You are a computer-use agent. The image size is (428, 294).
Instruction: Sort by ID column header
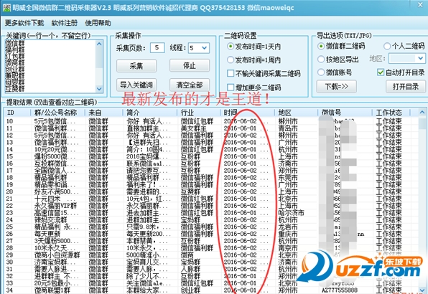tap(17, 113)
